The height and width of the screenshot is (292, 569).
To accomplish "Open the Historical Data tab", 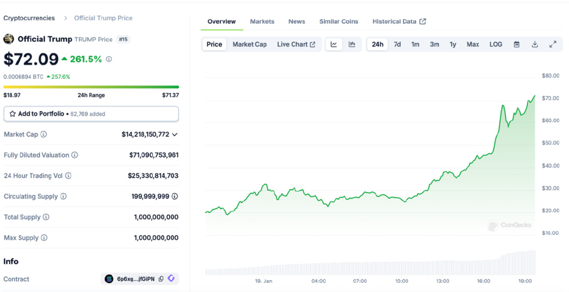I will [x=399, y=22].
